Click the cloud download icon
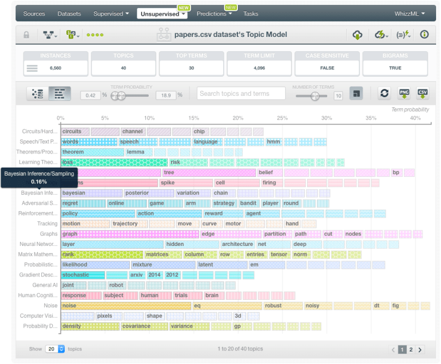 pos(357,35)
